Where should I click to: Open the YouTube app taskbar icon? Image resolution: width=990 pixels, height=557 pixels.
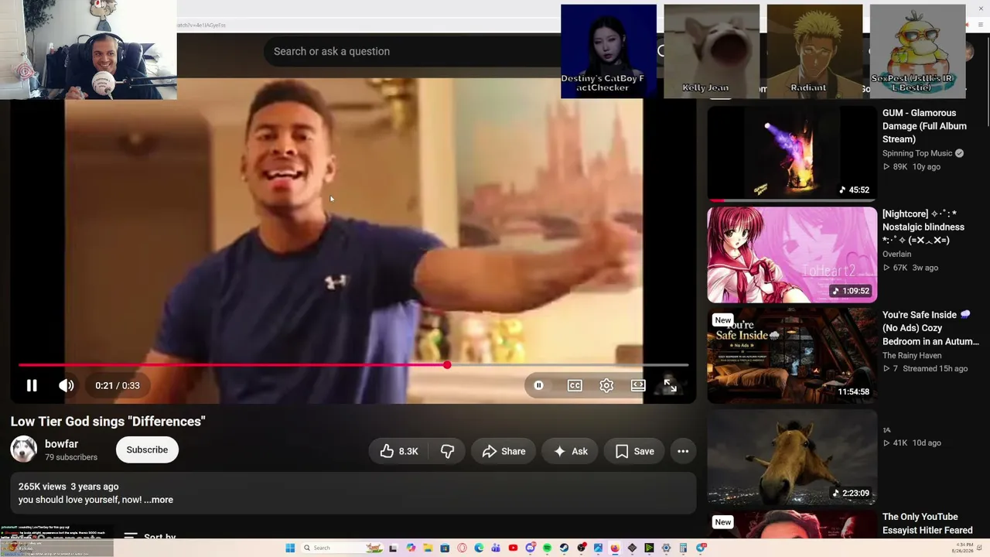point(513,548)
